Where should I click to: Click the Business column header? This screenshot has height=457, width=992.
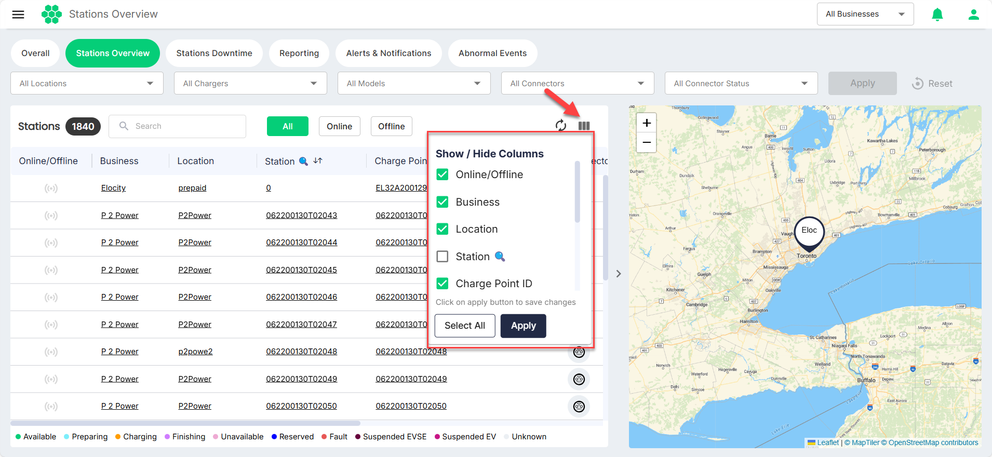pos(119,161)
